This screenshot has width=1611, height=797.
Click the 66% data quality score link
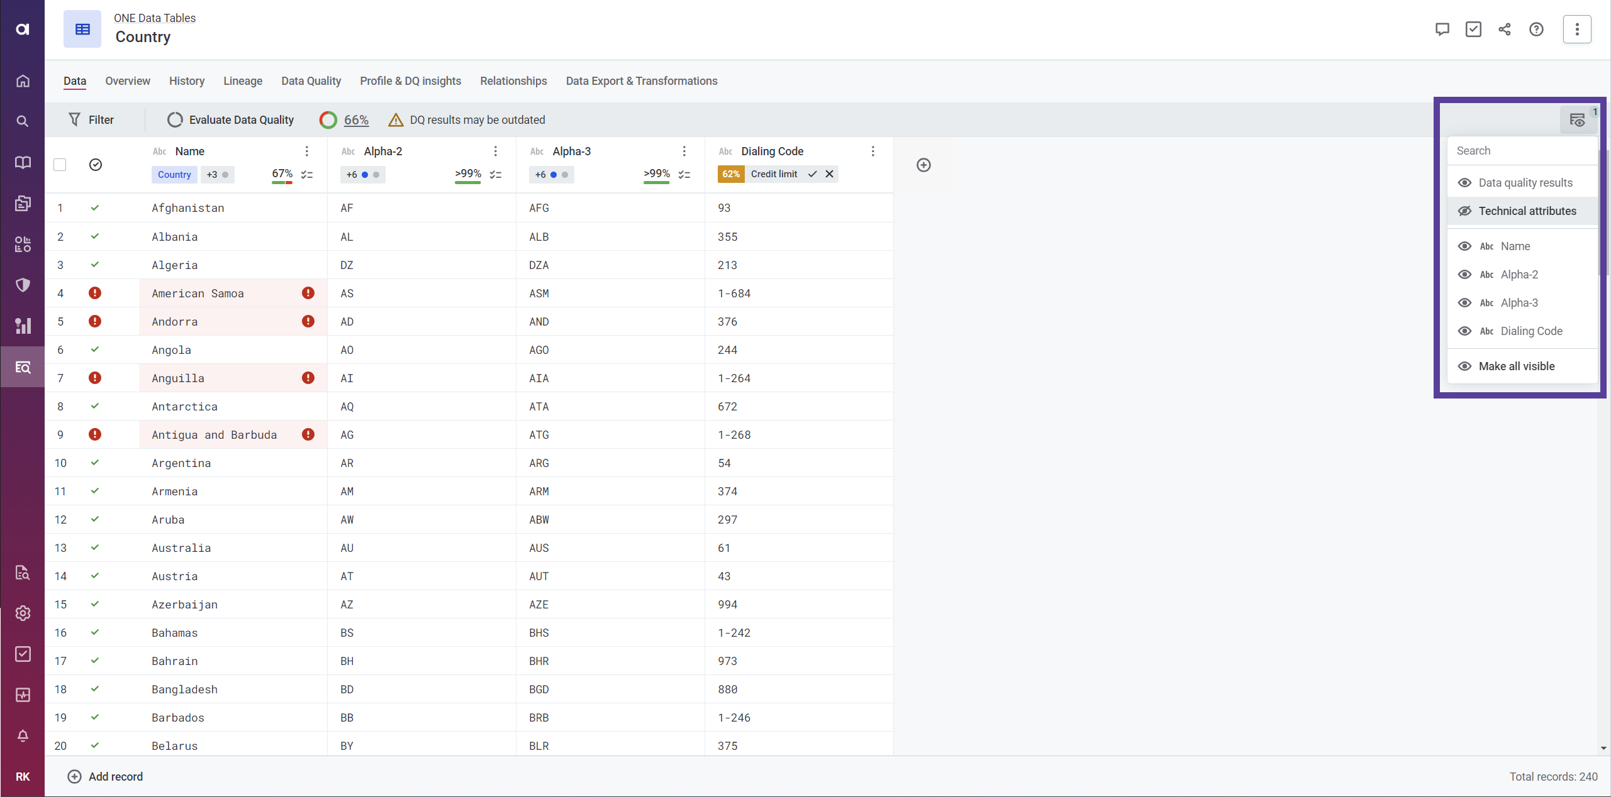[x=355, y=120]
